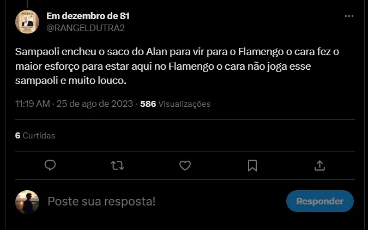The width and height of the screenshot is (368, 230).
Task: Bookmark this tweet with the bookmark icon
Action: pyautogui.click(x=252, y=166)
